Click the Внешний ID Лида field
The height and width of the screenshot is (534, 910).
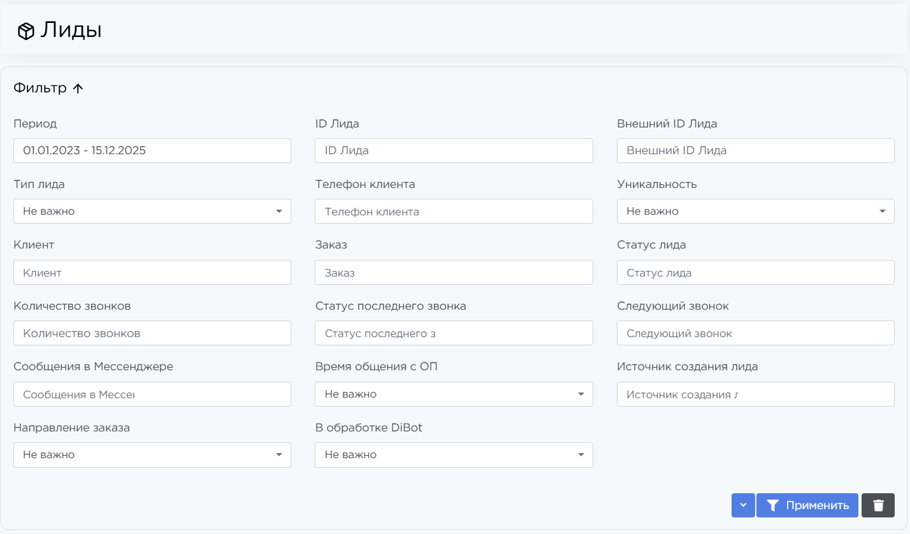[x=755, y=150]
